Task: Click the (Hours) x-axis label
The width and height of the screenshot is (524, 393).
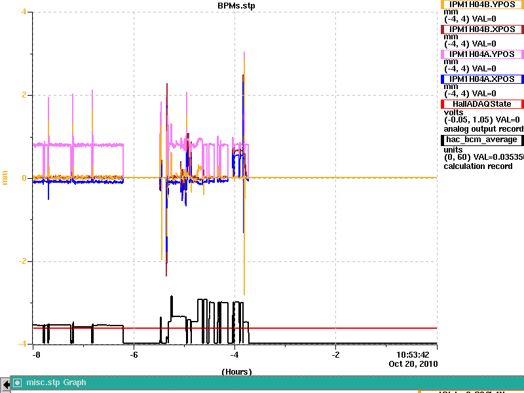Action: coord(236,371)
